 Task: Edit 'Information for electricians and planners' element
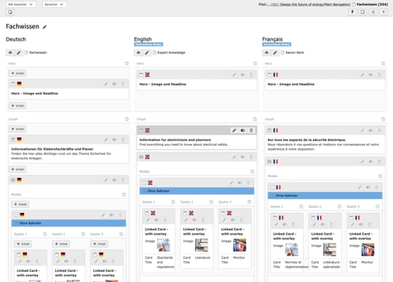point(234,130)
